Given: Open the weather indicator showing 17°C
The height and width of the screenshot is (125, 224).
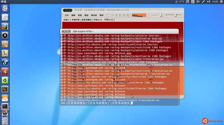Looking at the screenshot, I should click(x=180, y=2).
